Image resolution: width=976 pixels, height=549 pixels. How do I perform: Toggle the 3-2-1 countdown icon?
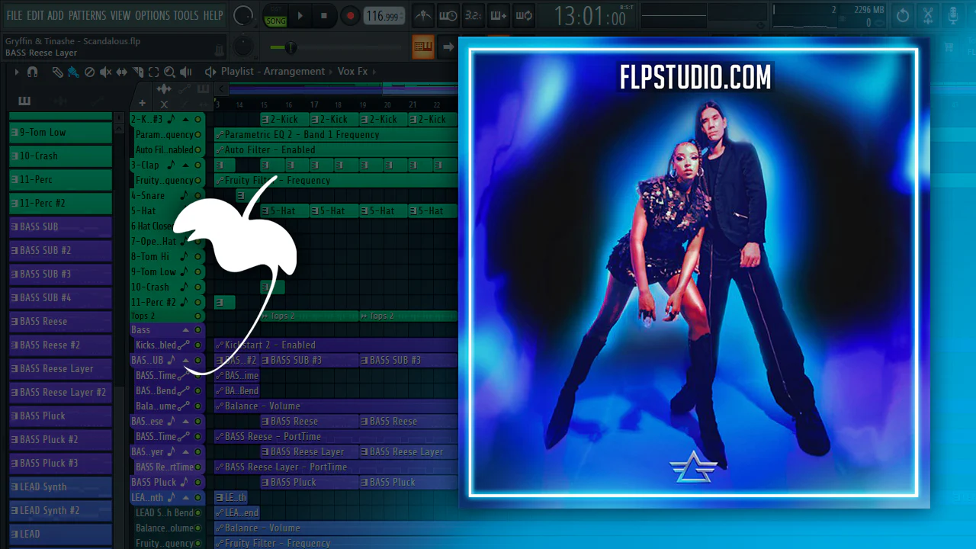[x=474, y=15]
